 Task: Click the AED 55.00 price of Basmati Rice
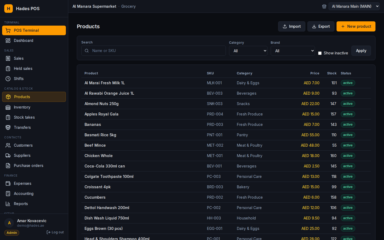click(310, 135)
